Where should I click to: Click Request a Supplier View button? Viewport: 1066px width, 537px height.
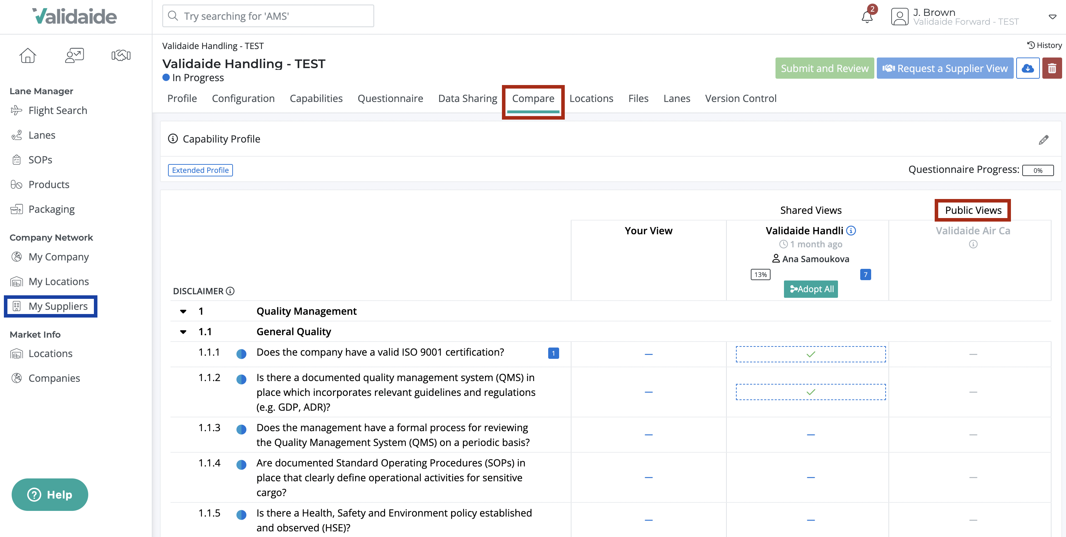[x=945, y=68]
